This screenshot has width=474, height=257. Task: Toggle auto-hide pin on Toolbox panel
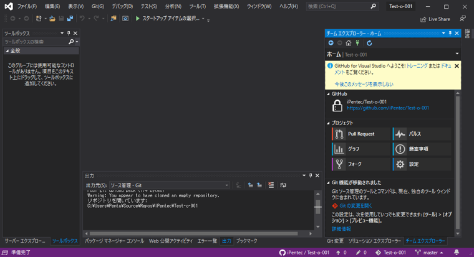[x=69, y=33]
